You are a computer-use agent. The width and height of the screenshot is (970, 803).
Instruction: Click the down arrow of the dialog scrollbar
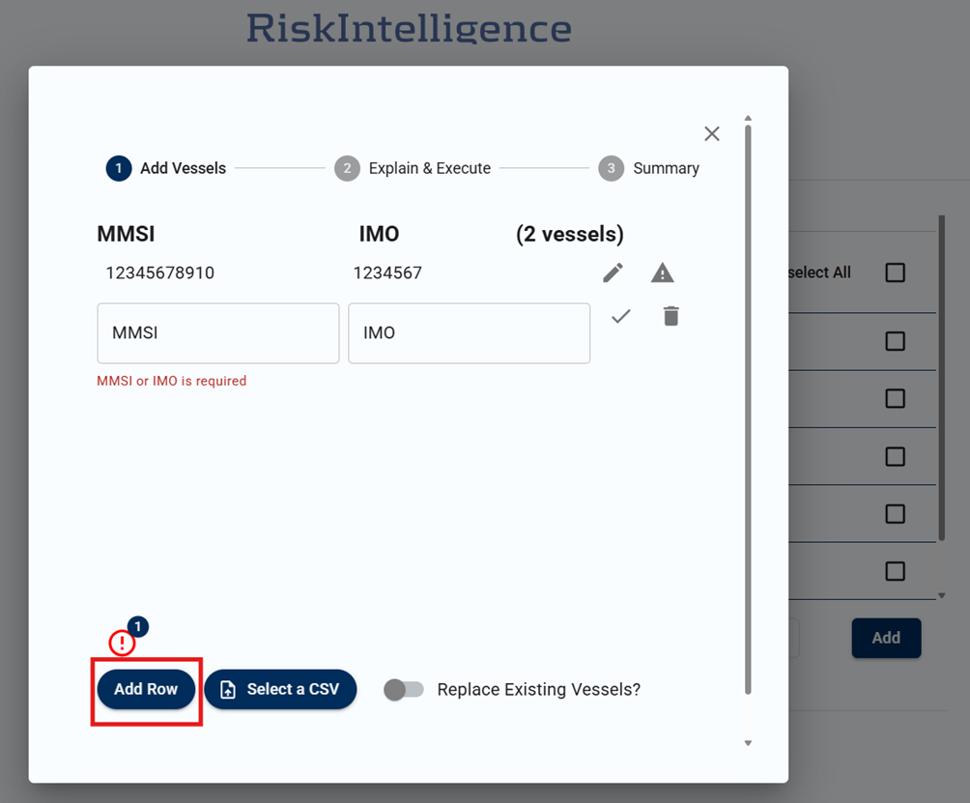point(748,743)
